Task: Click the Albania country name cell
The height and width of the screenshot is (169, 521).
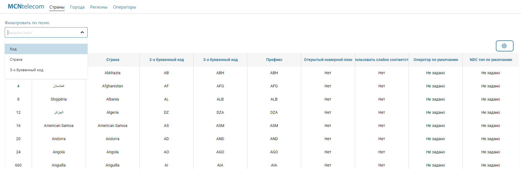Action: pyautogui.click(x=112, y=99)
